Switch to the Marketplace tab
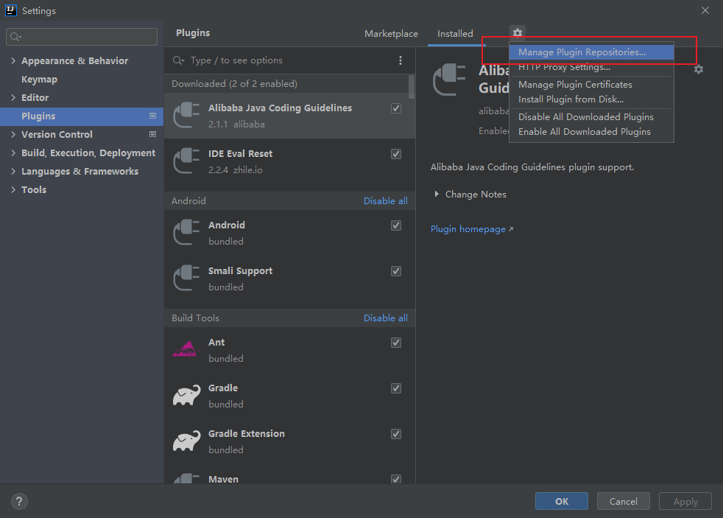Image resolution: width=723 pixels, height=518 pixels. point(391,34)
